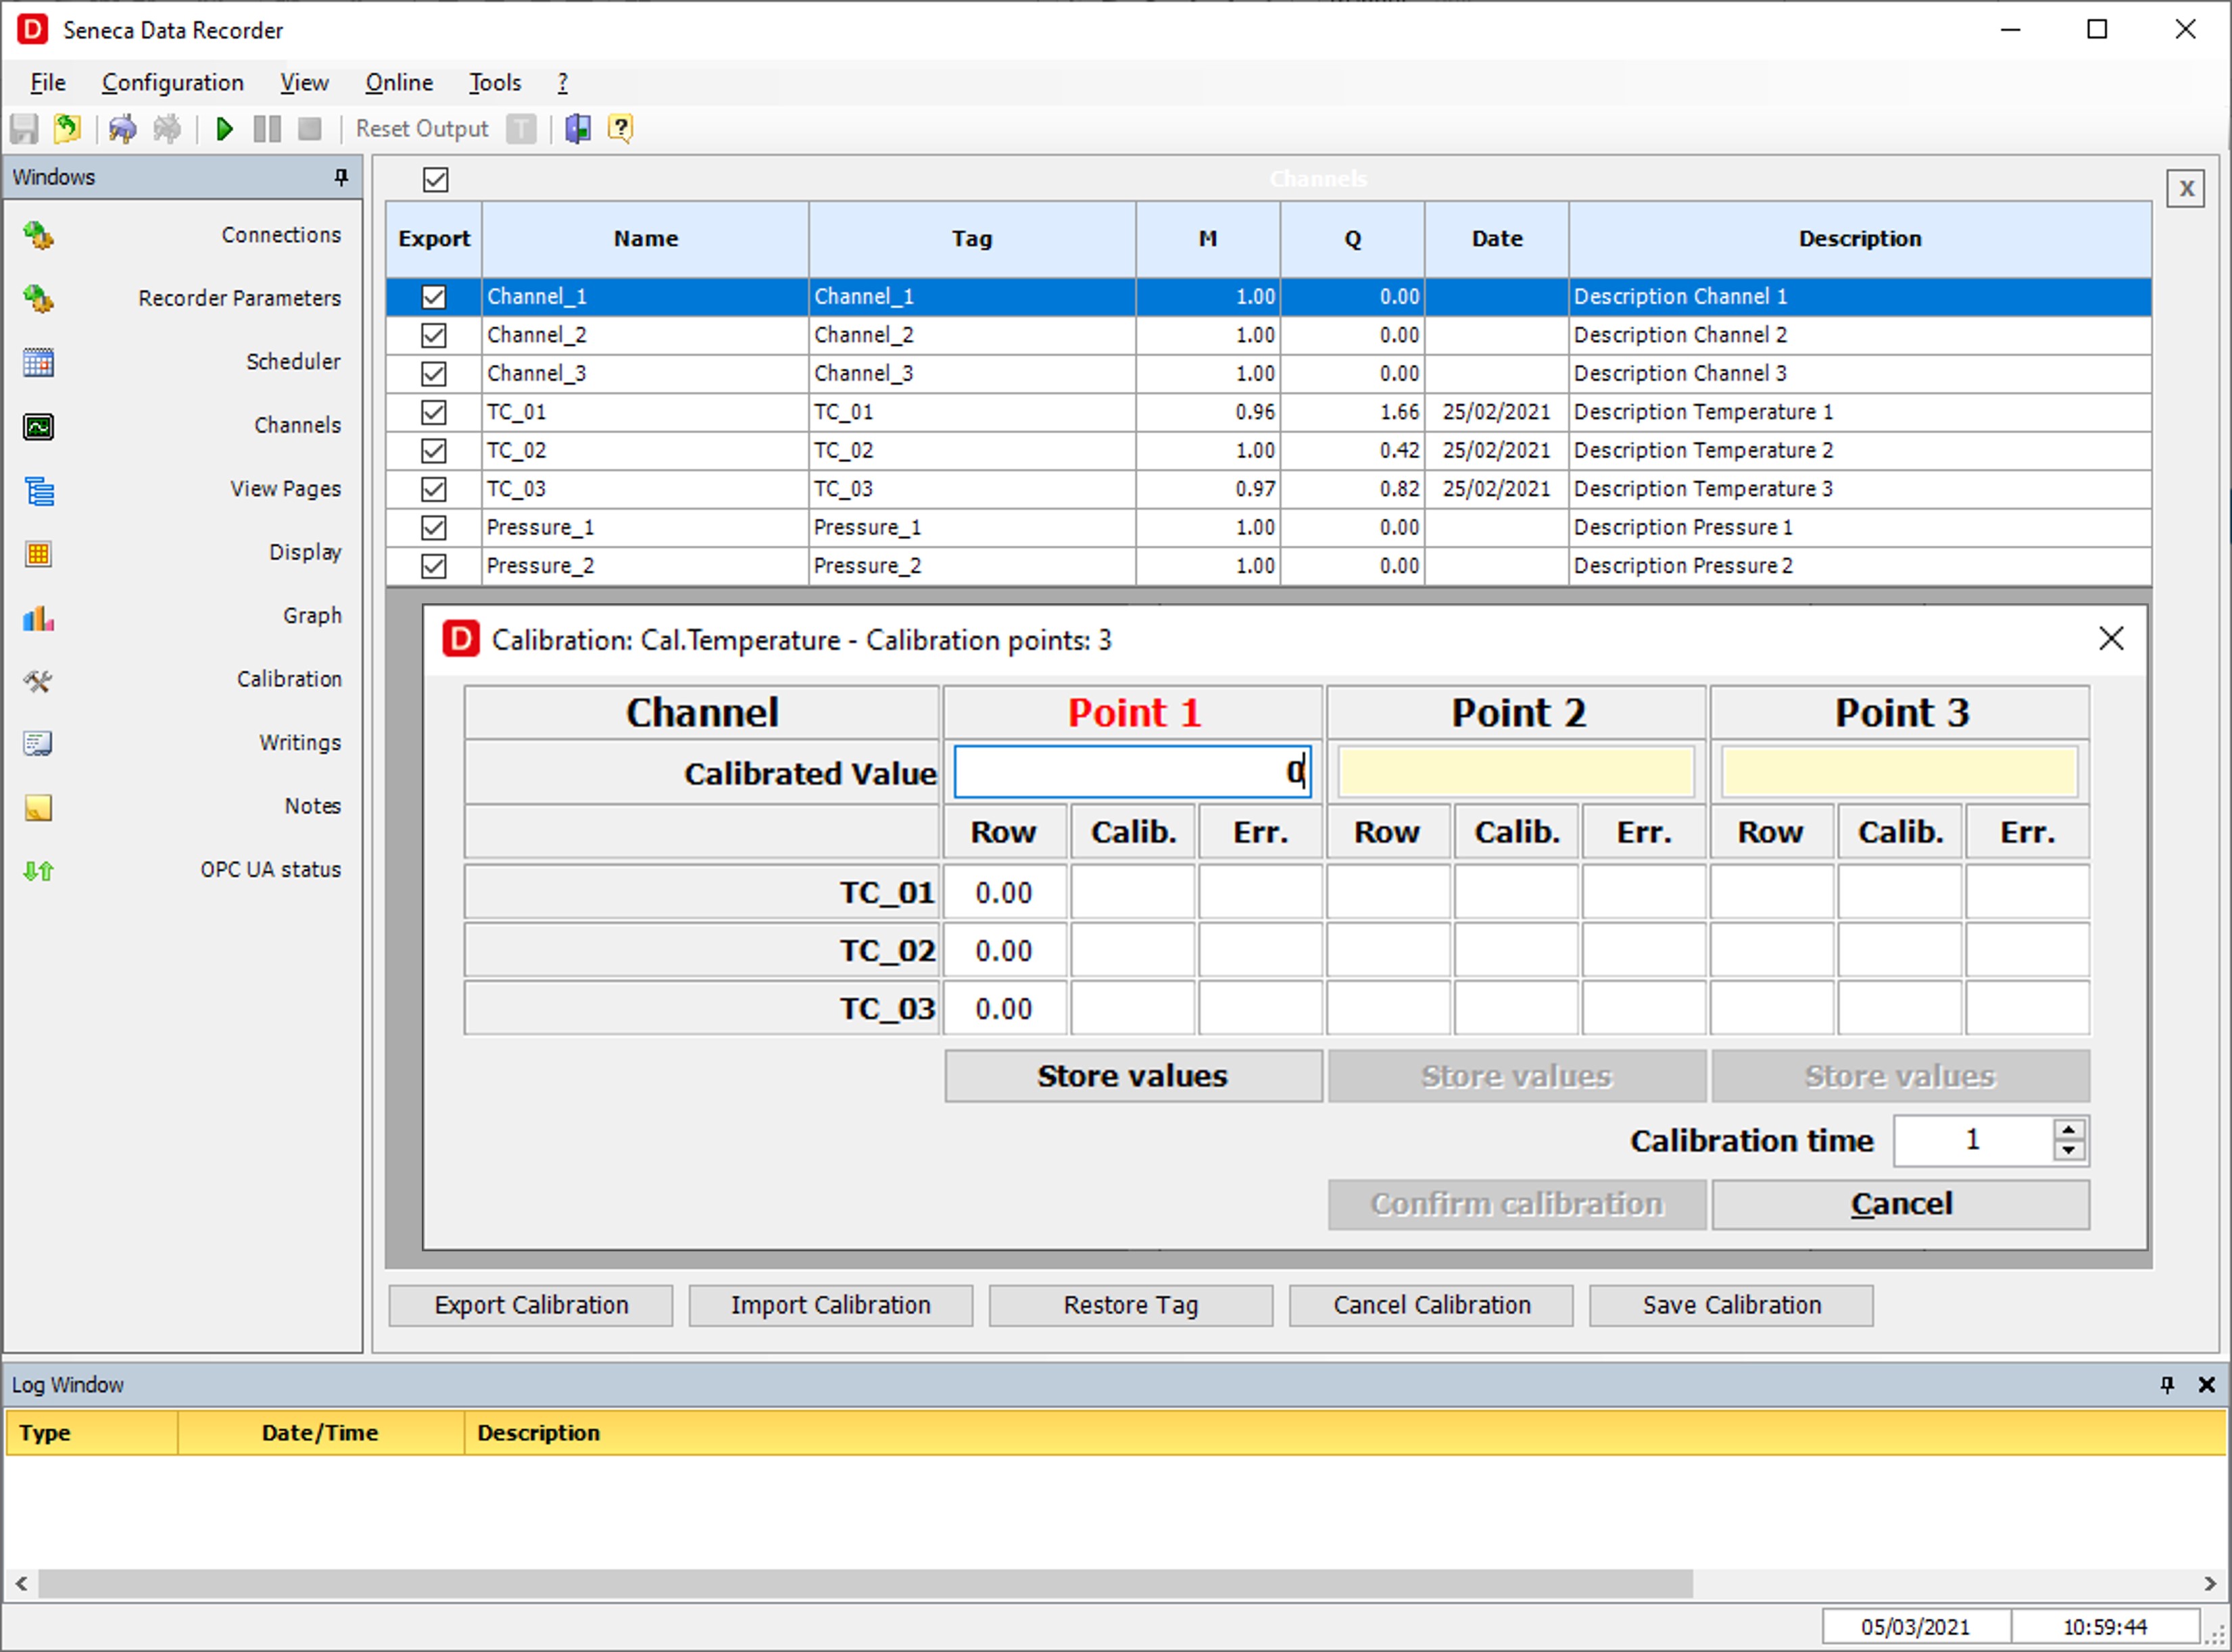Toggle Export checkbox for Channel_3

coord(433,374)
